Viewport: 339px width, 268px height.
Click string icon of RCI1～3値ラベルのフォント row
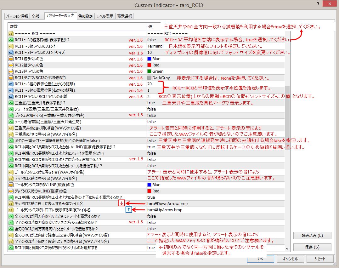(11, 46)
